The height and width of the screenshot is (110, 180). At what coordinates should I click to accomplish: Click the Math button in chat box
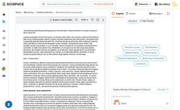(122, 104)
